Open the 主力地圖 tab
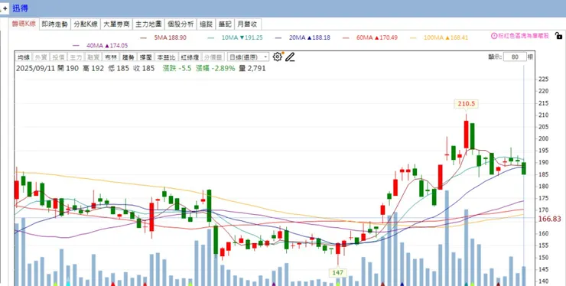The image size is (566, 286). (148, 24)
